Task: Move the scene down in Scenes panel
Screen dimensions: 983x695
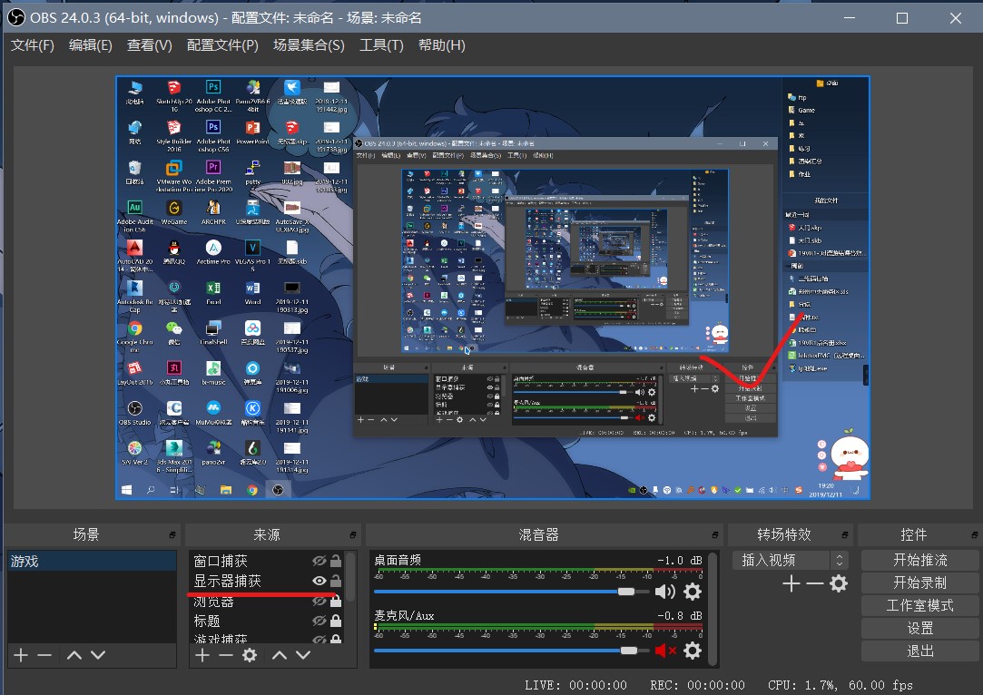Action: [x=98, y=655]
